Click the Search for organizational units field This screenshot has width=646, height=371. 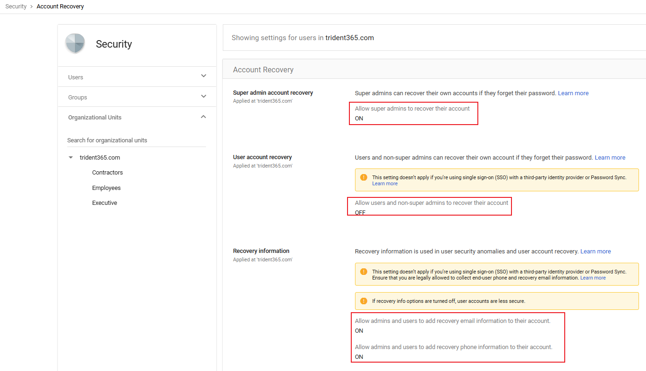tap(136, 140)
